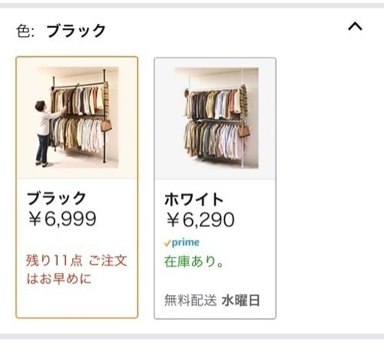
Task: Tap the 色: ブラック section header
Action: [x=61, y=31]
